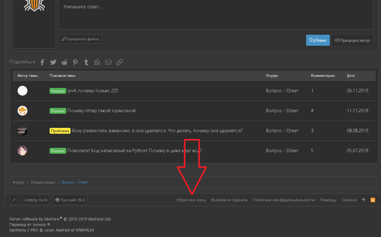Screen dimensions: 381x237
Task: Open thread 'ipv4, почему только 225'
Action: (x=93, y=91)
